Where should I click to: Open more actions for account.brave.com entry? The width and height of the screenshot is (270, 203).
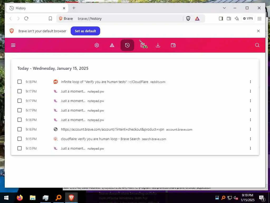pos(250,129)
